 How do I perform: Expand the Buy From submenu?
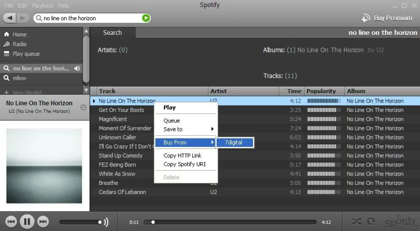pyautogui.click(x=185, y=142)
